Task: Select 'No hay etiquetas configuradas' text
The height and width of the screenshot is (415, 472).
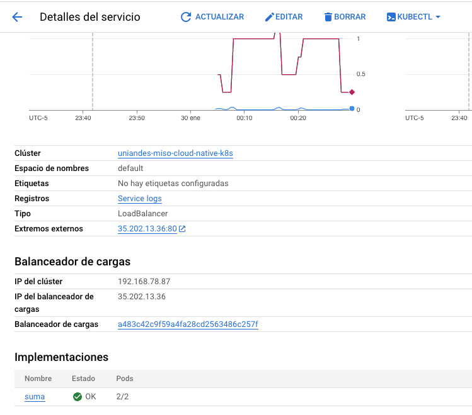Action: pos(173,183)
